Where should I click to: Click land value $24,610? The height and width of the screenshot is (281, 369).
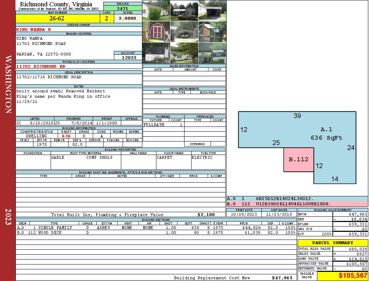(358, 259)
